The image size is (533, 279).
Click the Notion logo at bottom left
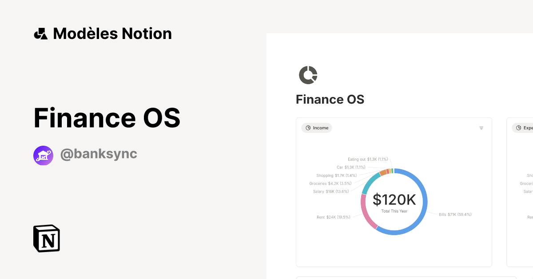point(46,238)
